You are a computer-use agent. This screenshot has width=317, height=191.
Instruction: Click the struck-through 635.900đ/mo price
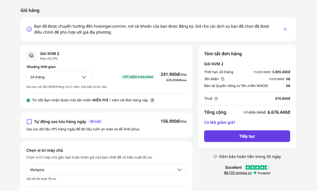176,80
